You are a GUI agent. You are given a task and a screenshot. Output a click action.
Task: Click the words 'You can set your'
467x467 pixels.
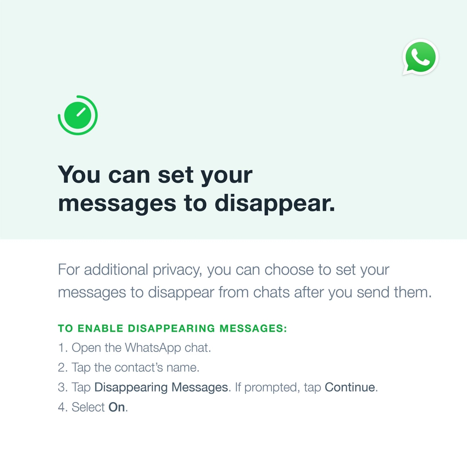click(155, 175)
